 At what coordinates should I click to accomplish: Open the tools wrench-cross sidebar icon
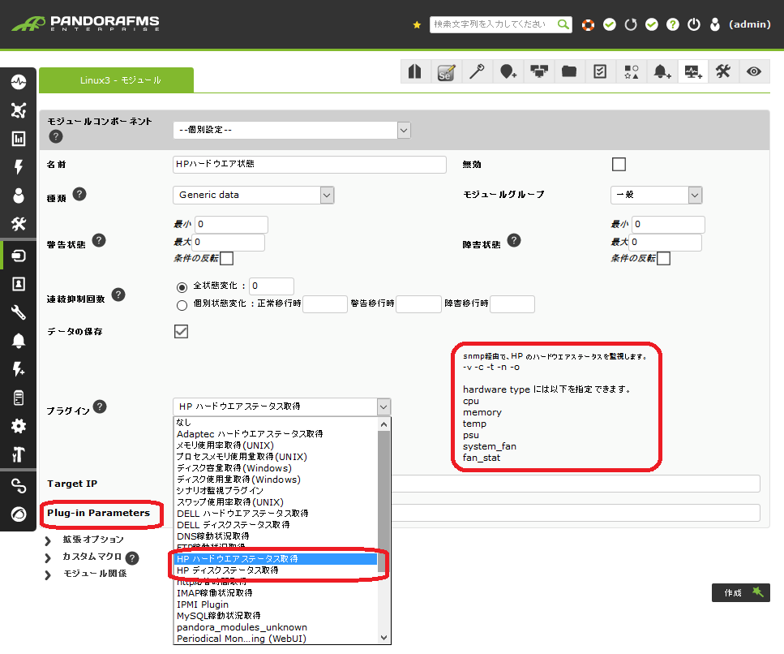click(x=19, y=224)
